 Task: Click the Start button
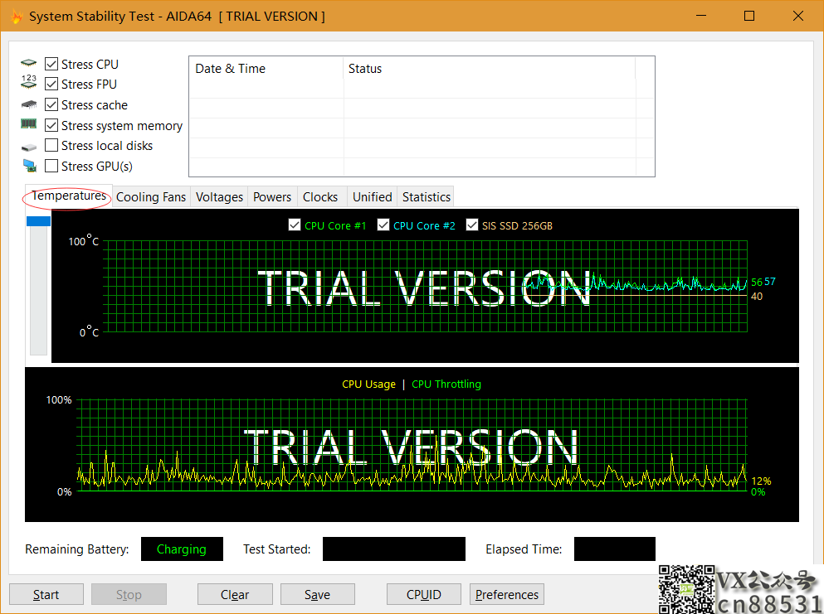[46, 594]
